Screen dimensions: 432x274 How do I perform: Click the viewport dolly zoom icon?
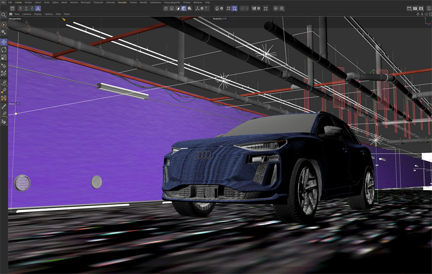click(x=422, y=14)
